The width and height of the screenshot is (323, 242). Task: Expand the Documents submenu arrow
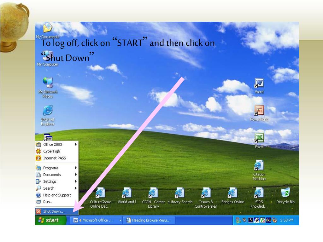(76, 175)
